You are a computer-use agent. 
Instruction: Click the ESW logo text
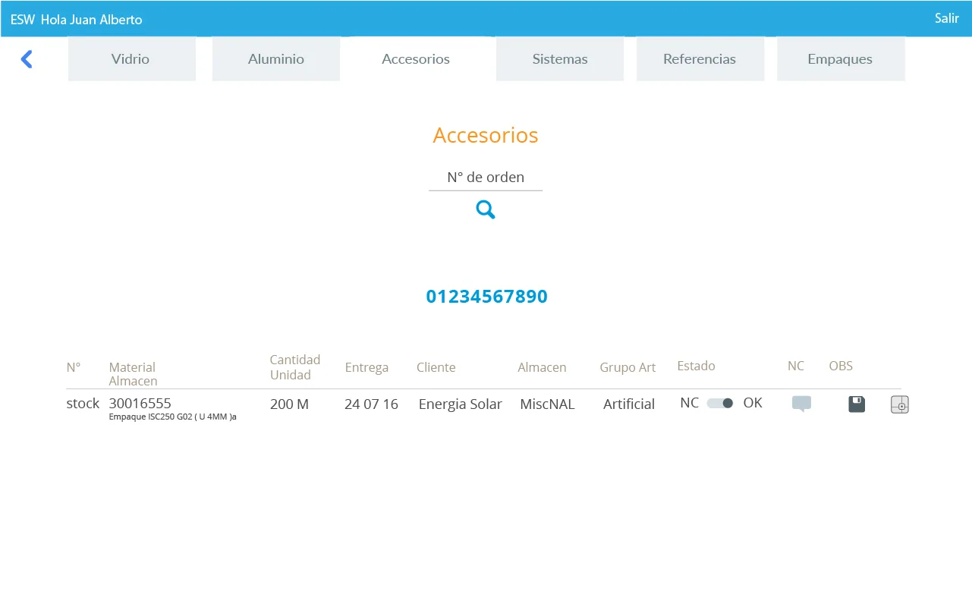[23, 20]
